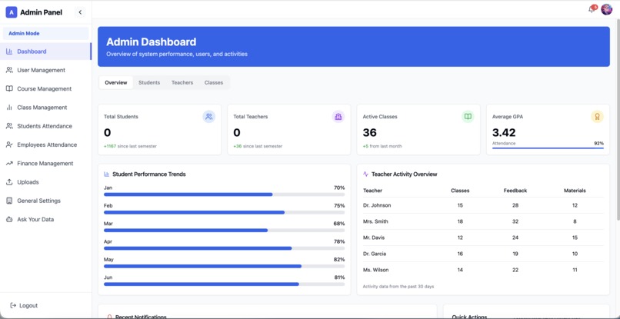Switch to the Classes tab
Viewport: 620px width, 319px height.
click(x=214, y=82)
